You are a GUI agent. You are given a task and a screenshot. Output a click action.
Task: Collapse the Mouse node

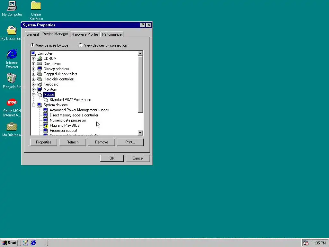(33, 95)
